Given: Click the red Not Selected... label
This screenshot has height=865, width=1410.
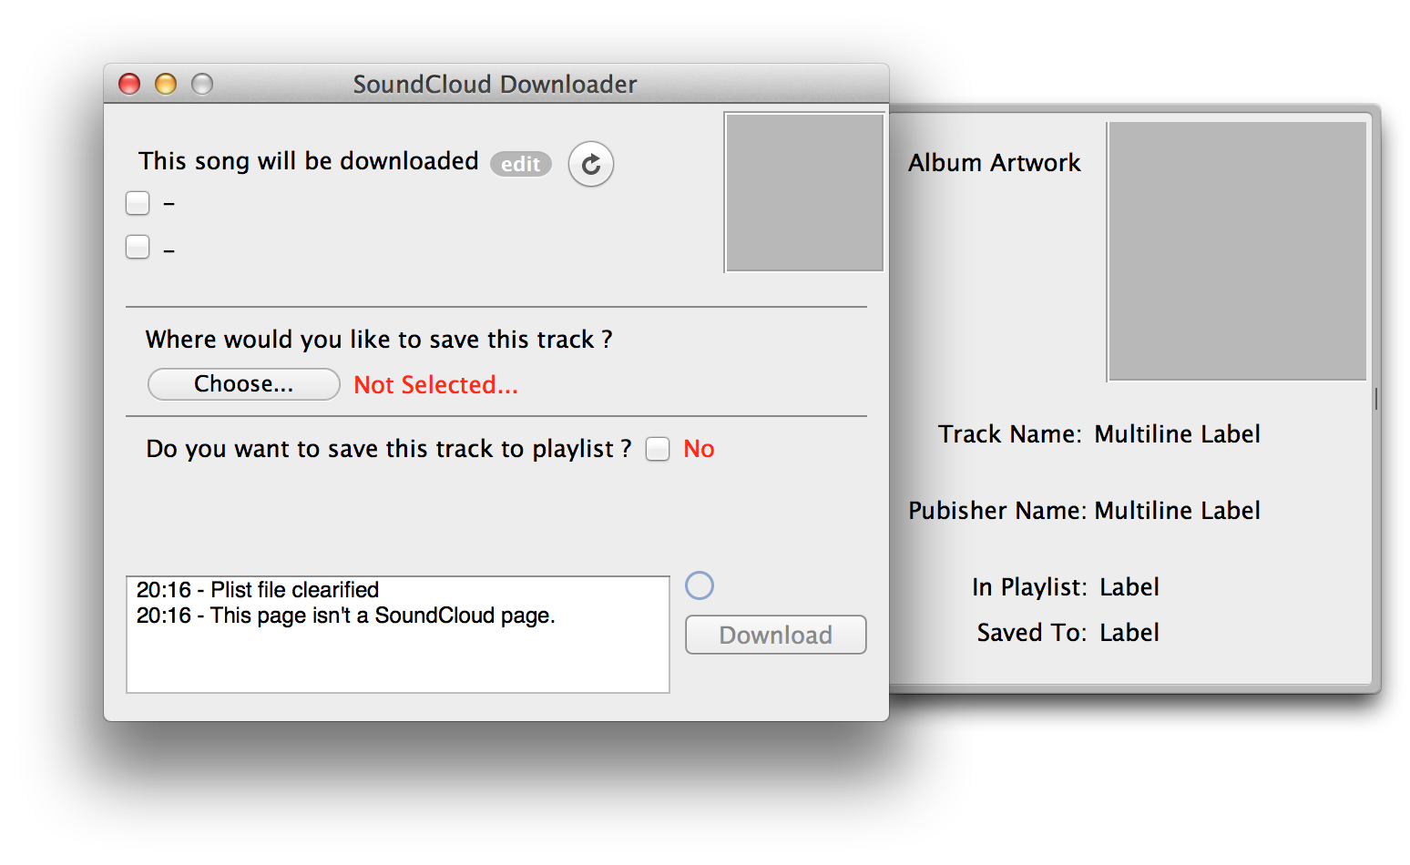Looking at the screenshot, I should tap(435, 385).
